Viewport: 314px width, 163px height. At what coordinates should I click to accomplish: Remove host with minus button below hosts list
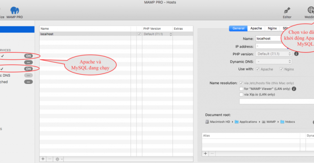coord(50,159)
